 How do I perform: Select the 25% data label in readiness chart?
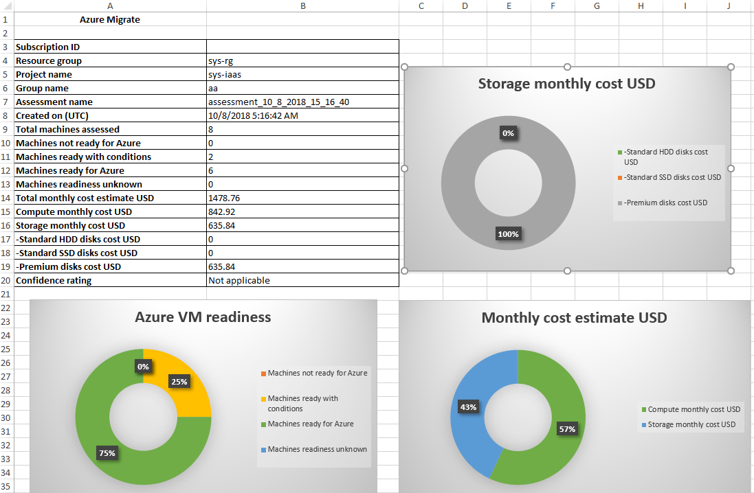(179, 382)
